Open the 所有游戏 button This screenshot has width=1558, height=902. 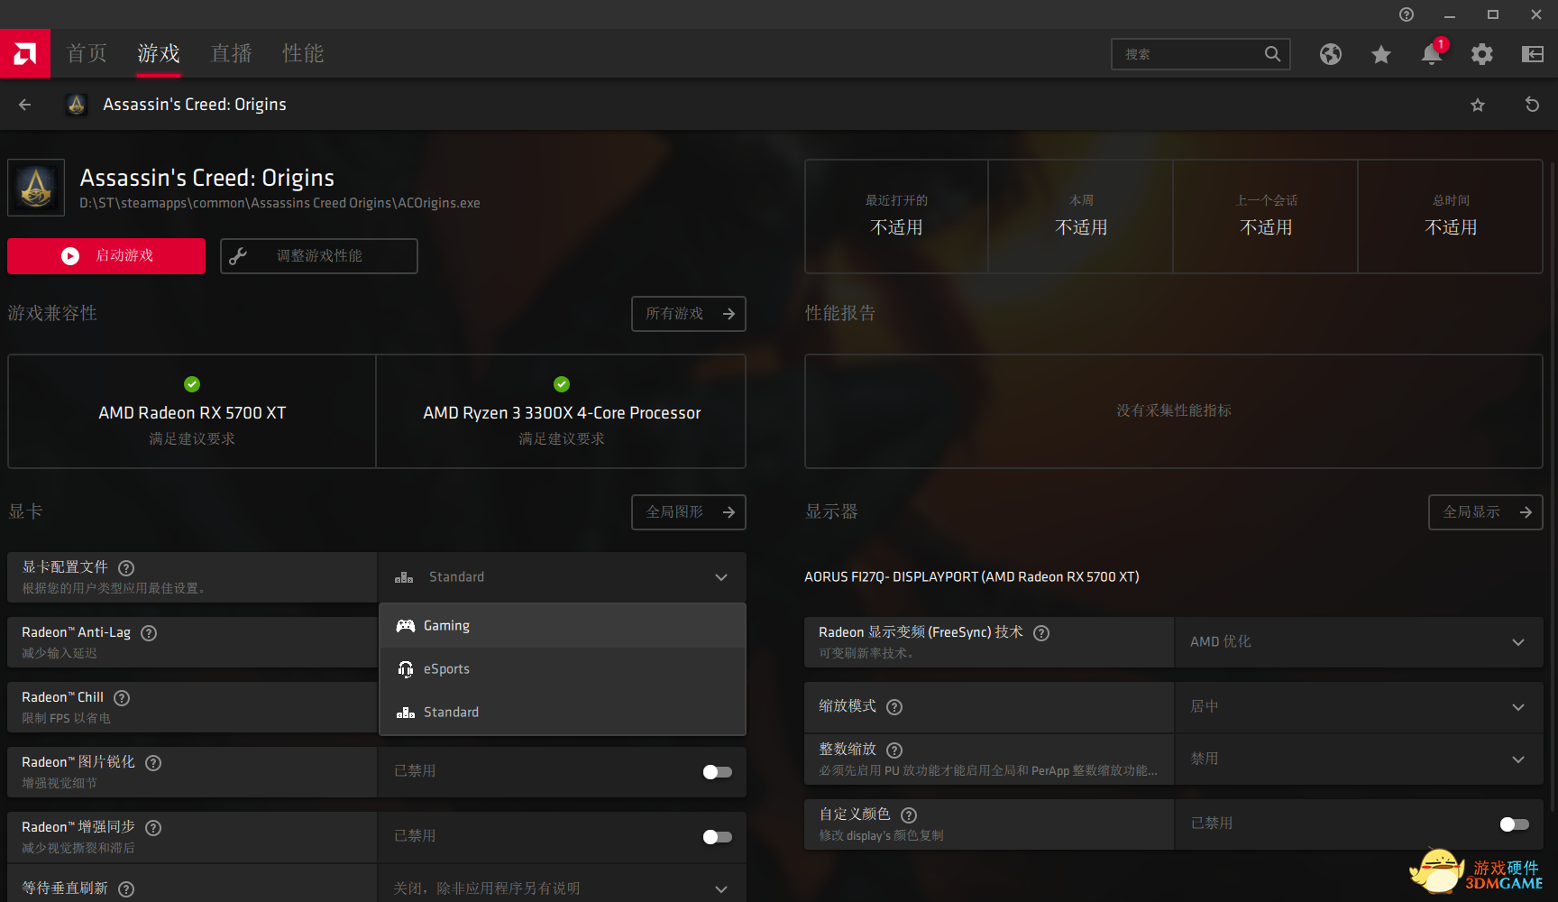coord(689,314)
